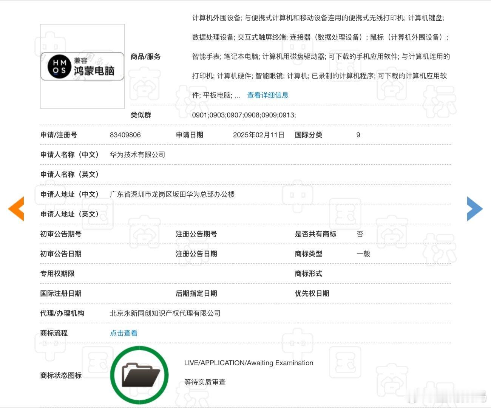The height and width of the screenshot is (408, 491).
Task: Click the 申请人名称（中文） label
Action: click(69, 155)
